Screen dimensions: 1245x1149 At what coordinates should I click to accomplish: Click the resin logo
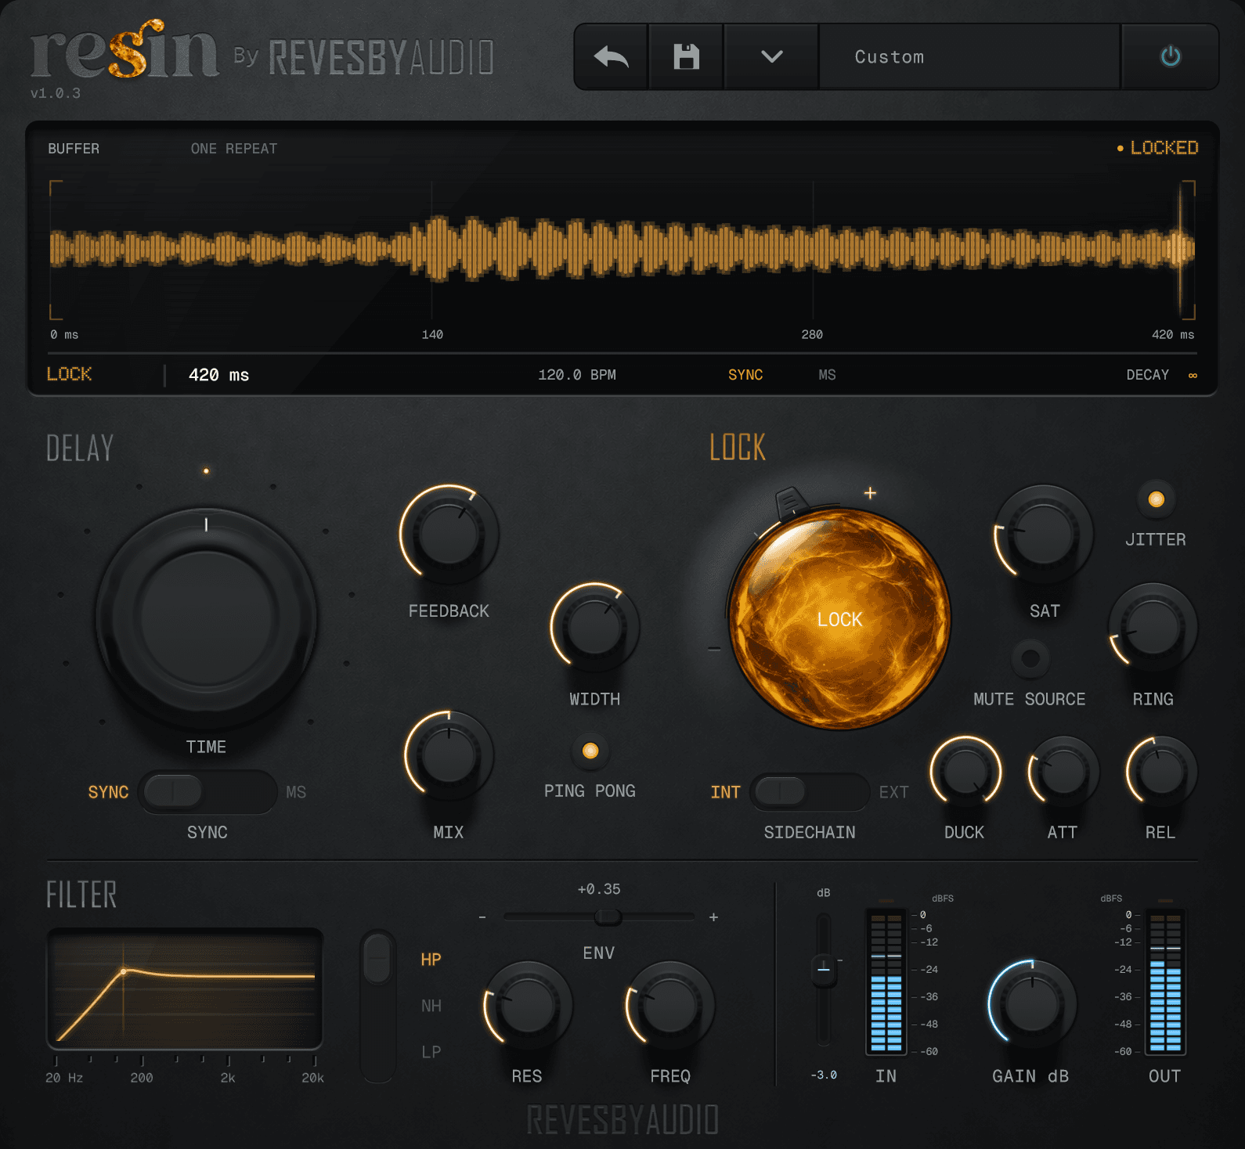coord(124,50)
